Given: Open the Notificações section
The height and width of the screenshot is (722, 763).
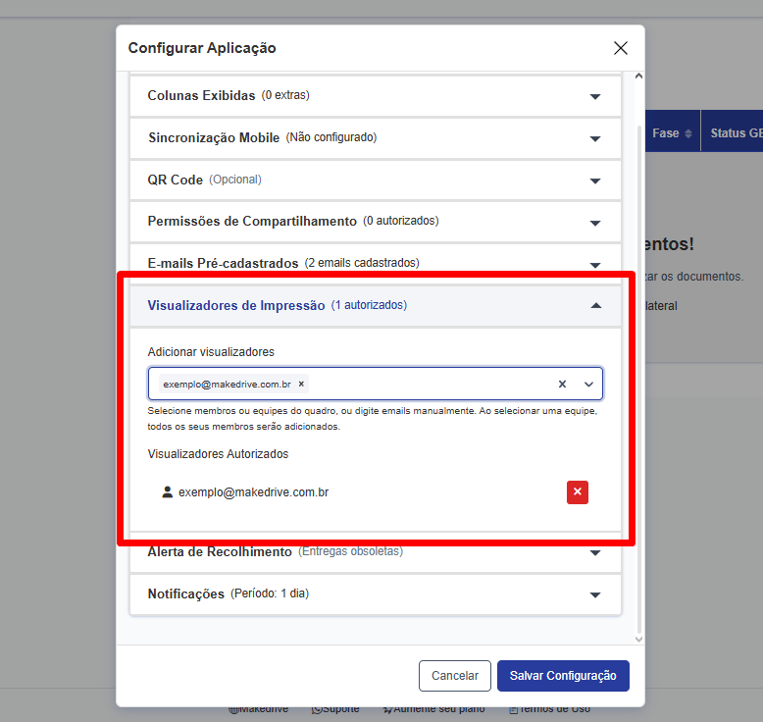Looking at the screenshot, I should 594,594.
